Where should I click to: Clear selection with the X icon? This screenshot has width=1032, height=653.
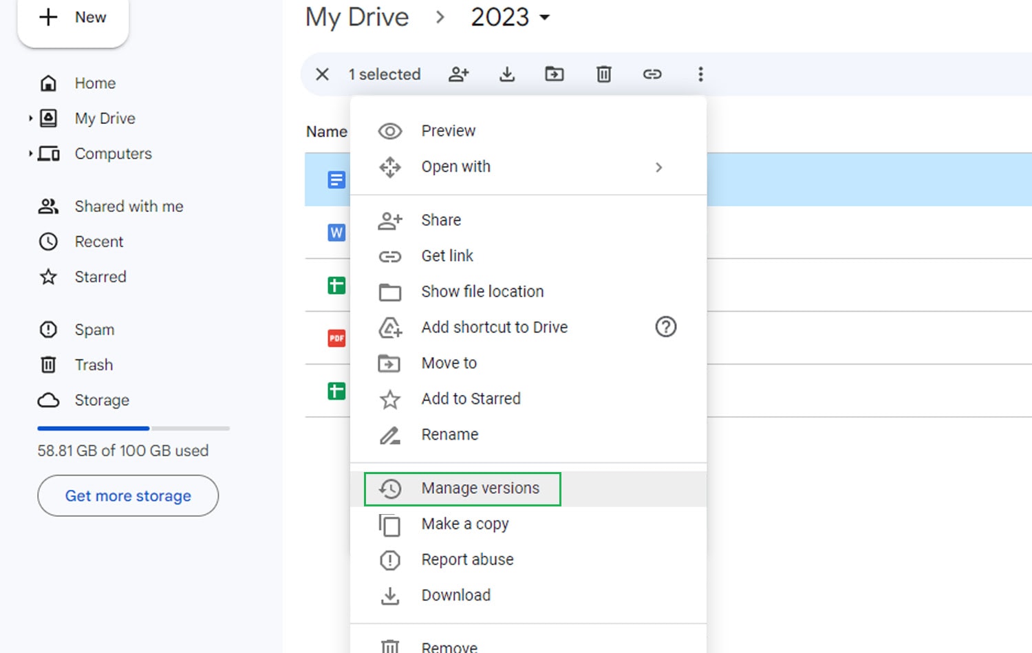click(322, 74)
